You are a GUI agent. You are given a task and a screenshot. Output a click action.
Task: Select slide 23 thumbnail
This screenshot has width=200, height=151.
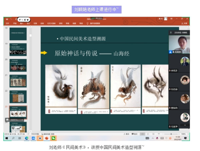pos(18,112)
